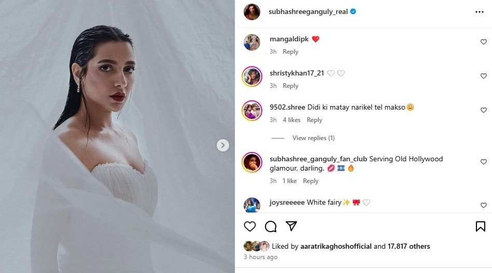This screenshot has width=492, height=273.
Task: Open post owner's profile picture
Action: click(x=252, y=12)
